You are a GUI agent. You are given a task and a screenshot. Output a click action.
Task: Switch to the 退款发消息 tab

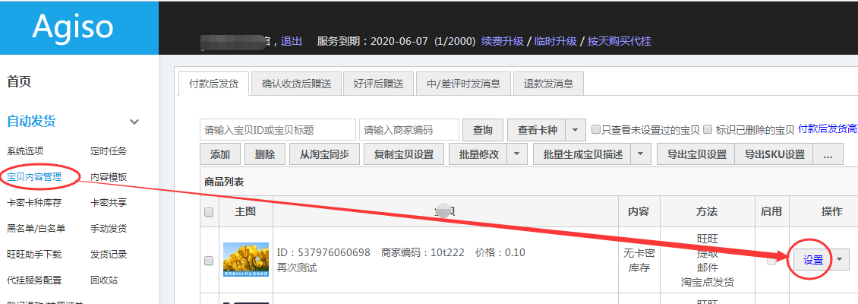point(548,84)
